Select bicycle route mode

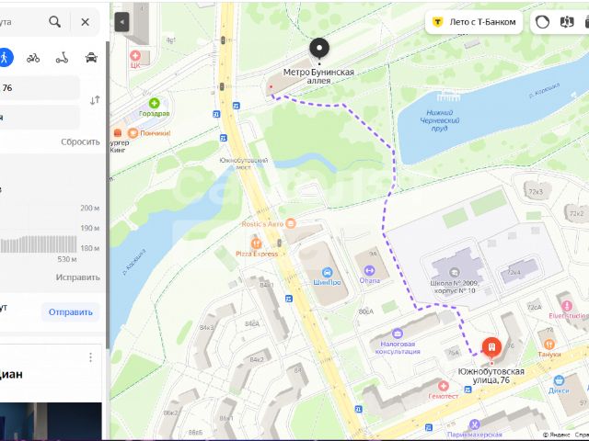[33, 58]
